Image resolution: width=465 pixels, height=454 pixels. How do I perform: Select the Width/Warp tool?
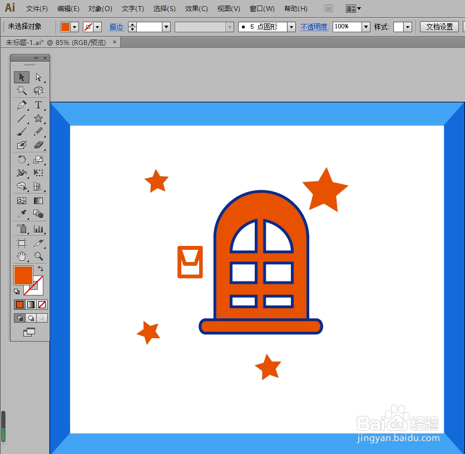click(x=22, y=173)
